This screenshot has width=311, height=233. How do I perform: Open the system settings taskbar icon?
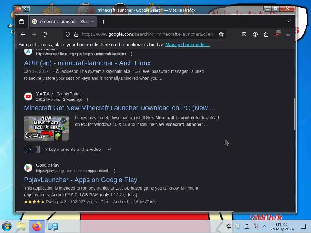[53, 226]
